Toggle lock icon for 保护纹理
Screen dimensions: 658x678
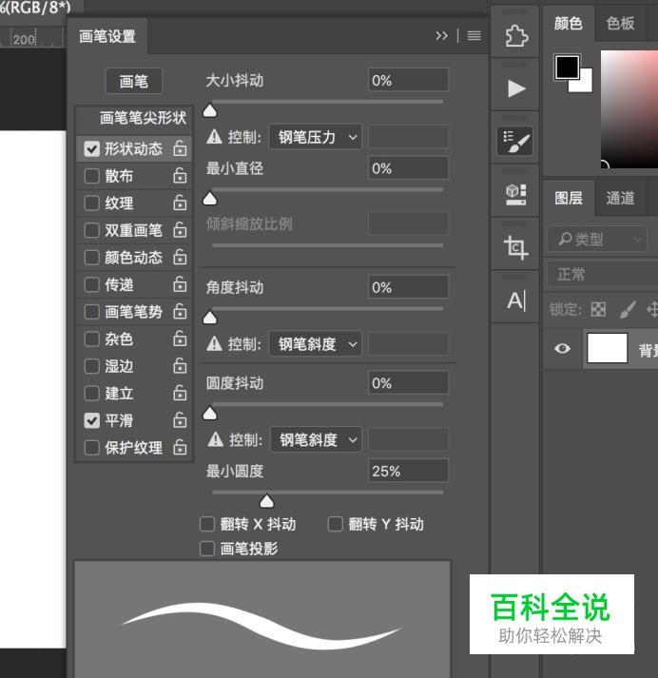click(x=180, y=447)
